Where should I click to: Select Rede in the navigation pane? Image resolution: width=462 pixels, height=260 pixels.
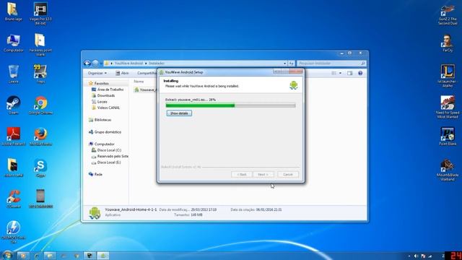(95, 175)
